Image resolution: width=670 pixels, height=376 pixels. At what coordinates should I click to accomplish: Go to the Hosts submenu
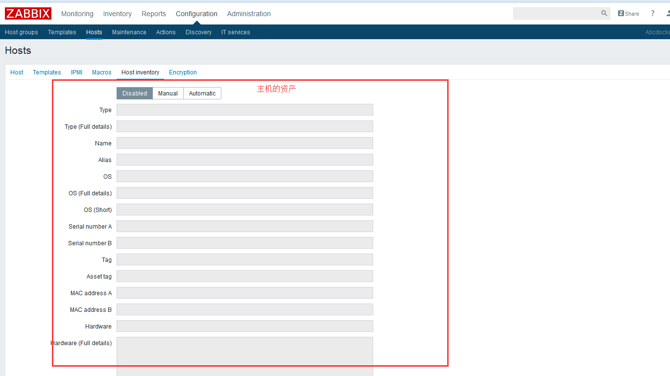click(x=94, y=32)
